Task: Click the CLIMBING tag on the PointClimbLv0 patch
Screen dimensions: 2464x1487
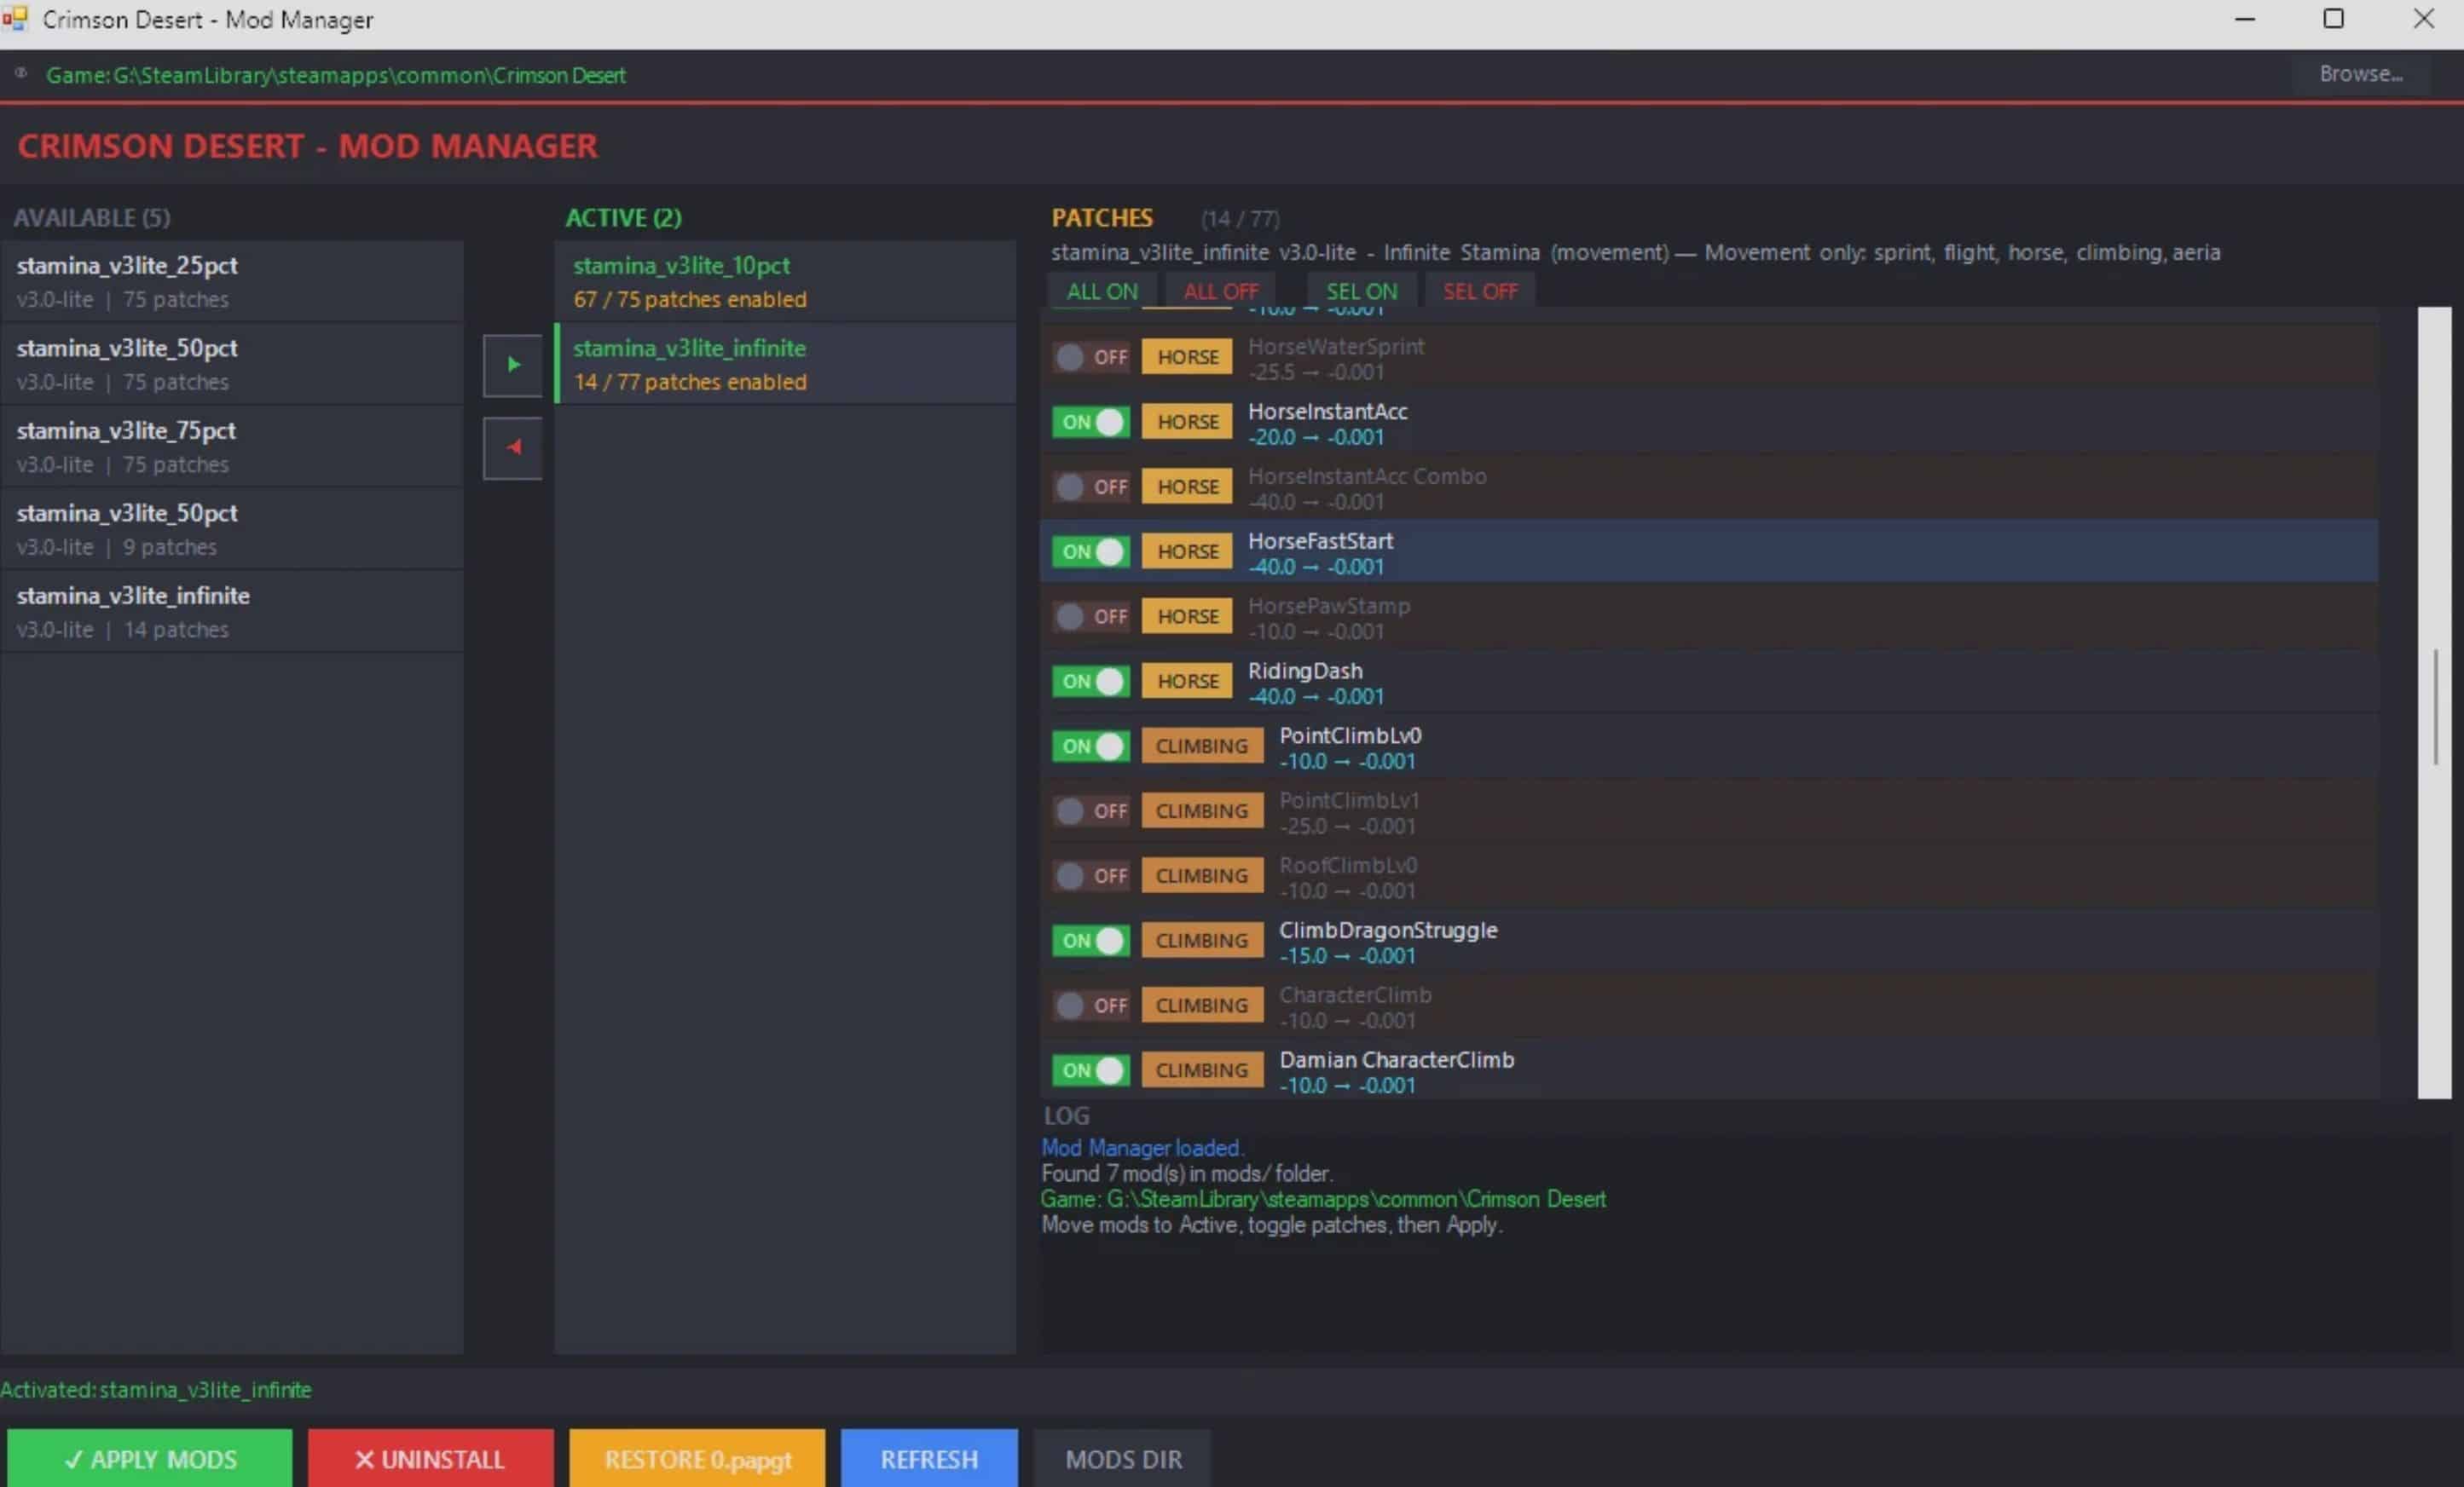Action: (1201, 746)
